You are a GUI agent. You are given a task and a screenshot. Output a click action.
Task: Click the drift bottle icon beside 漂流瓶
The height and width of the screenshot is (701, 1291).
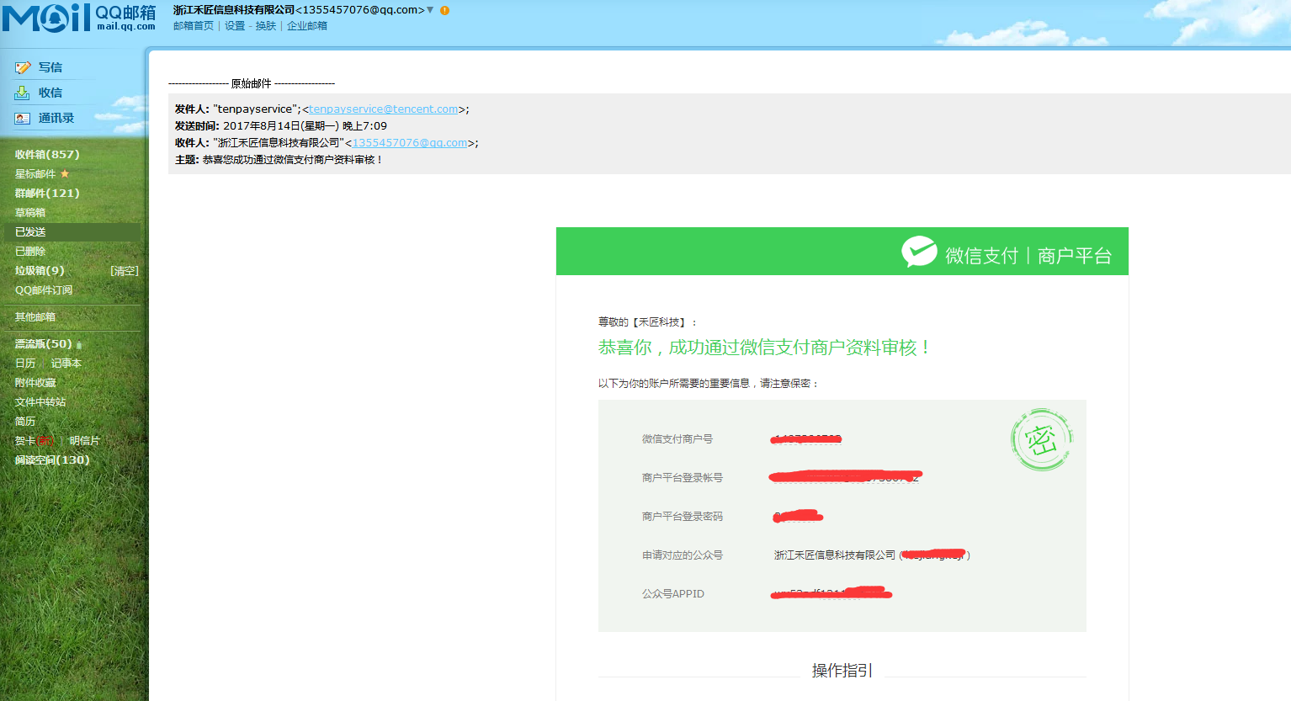coord(79,345)
